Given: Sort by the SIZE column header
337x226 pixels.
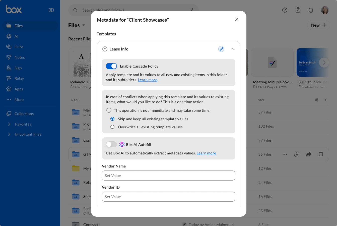Looking at the screenshot, I should (261, 100).
